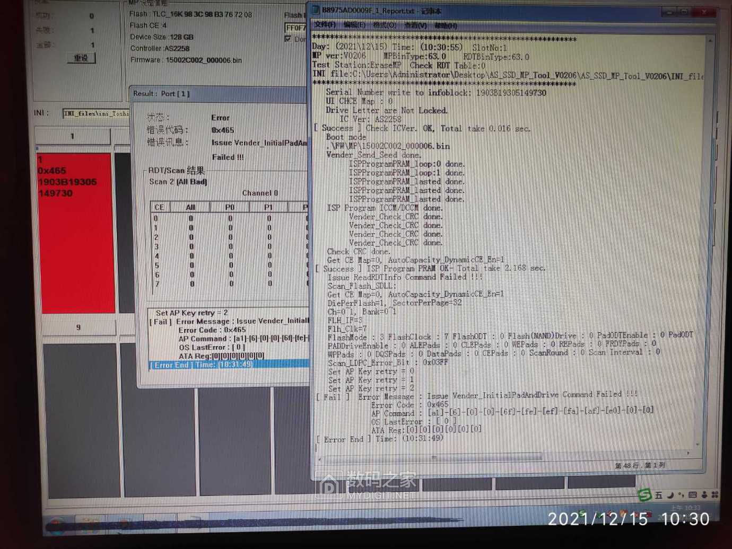This screenshot has width=732, height=549.
Task: Click the Notepad horizontal scrollbar left arrow
Action: tap(319, 458)
